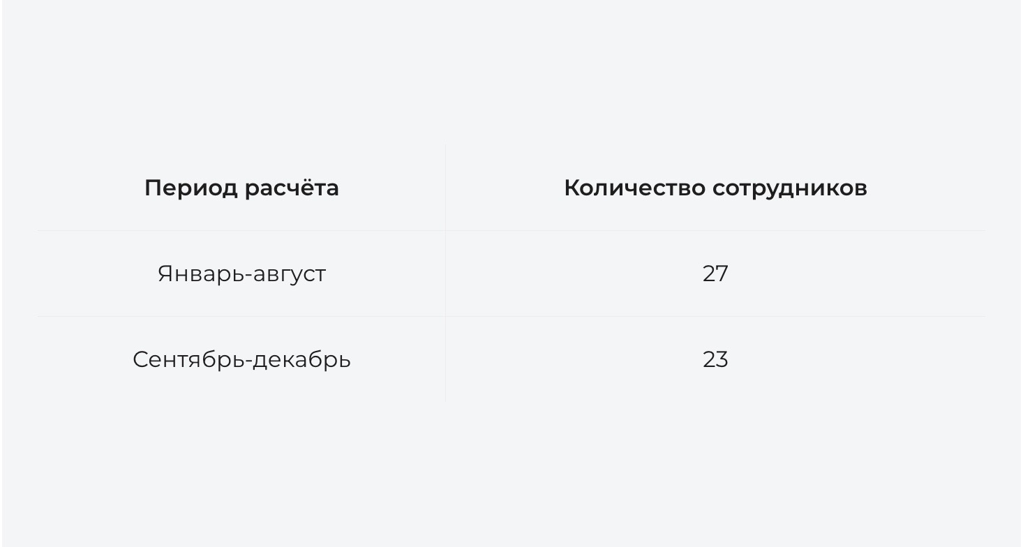Click the word "расчёта" in the header

[292, 188]
